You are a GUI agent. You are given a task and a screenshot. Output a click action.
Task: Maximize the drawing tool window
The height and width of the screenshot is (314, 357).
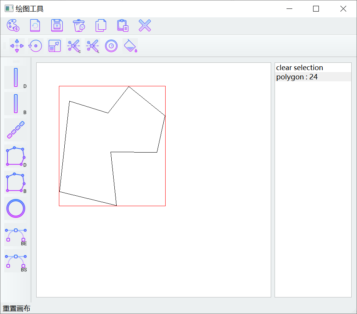coord(316,8)
